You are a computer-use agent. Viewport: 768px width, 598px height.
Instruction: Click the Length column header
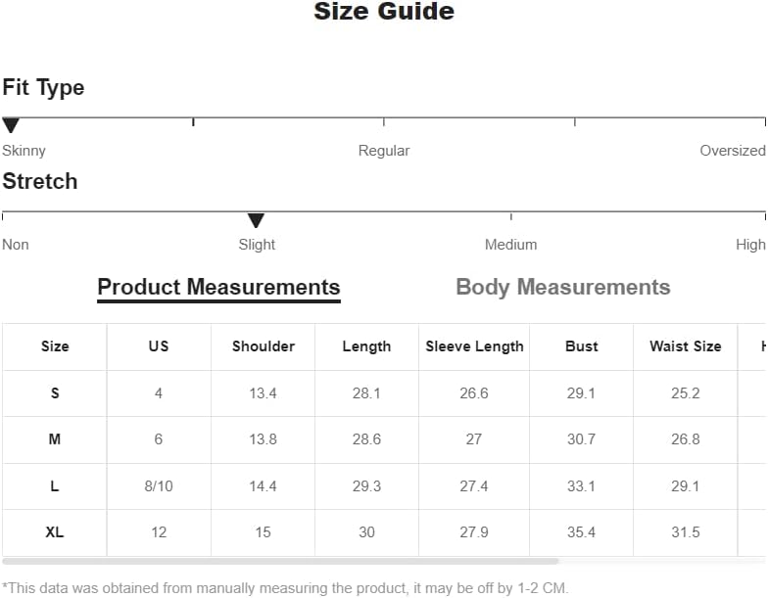366,346
